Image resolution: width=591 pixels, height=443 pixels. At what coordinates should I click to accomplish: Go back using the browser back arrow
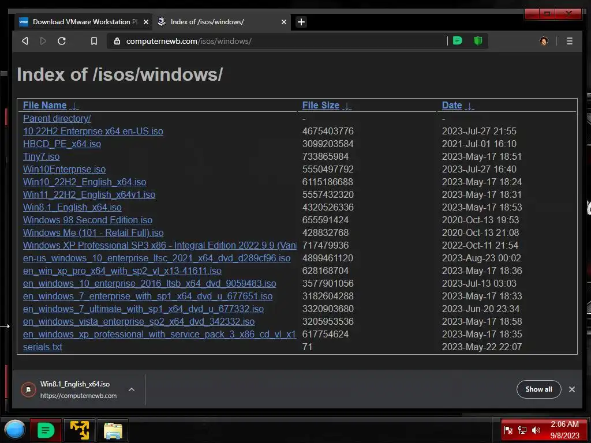25,41
